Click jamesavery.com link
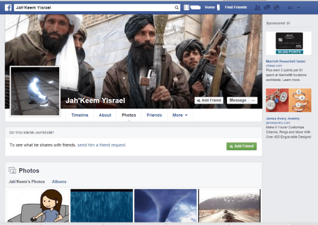This screenshot has width=318, height=225. coord(278,123)
